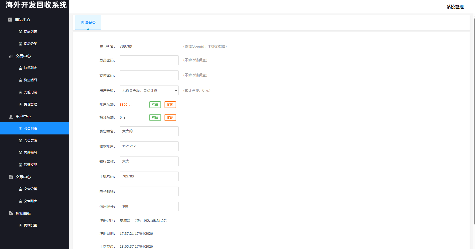475x249 pixels.
Task: Click the icon beside 资金明细
Action: 20,80
